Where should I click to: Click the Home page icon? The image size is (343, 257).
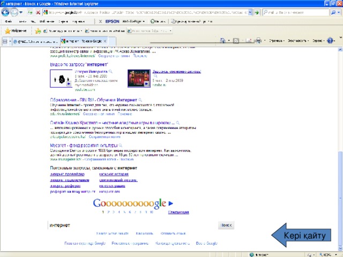click(x=223, y=41)
